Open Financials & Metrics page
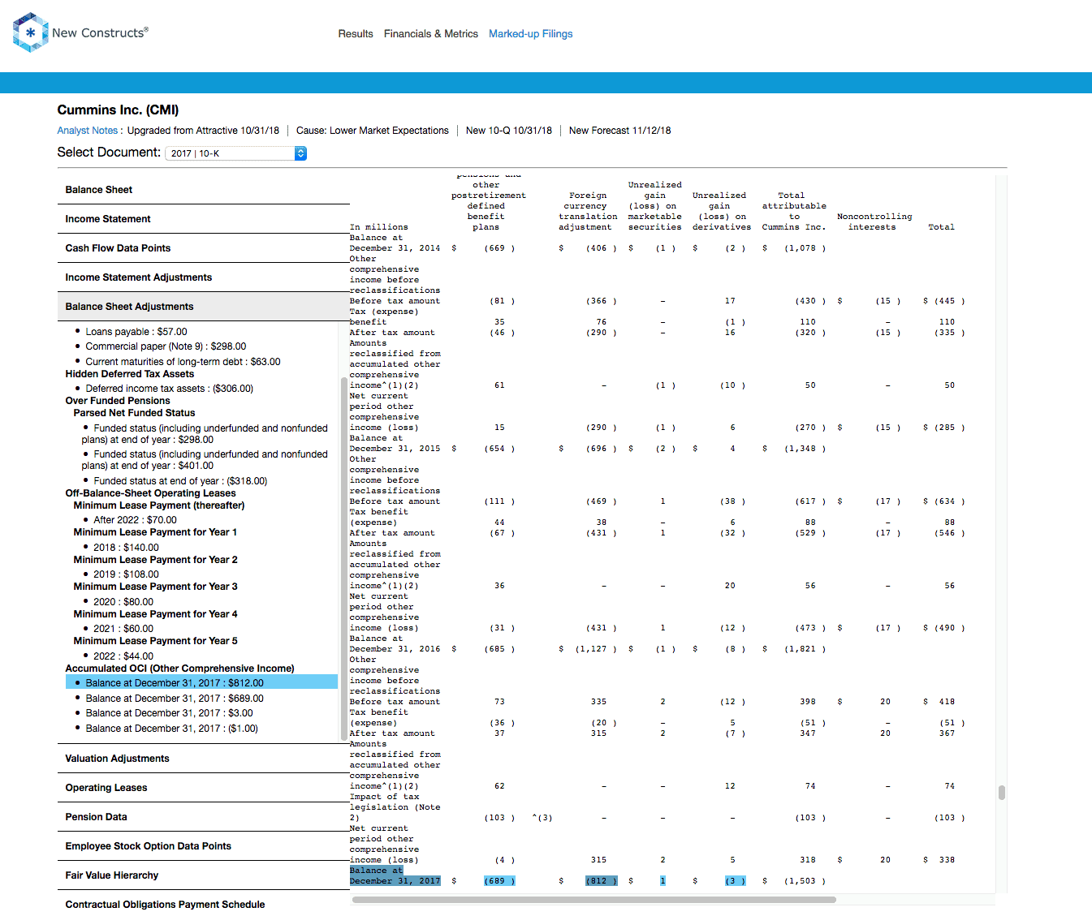The image size is (1092, 916). [431, 34]
